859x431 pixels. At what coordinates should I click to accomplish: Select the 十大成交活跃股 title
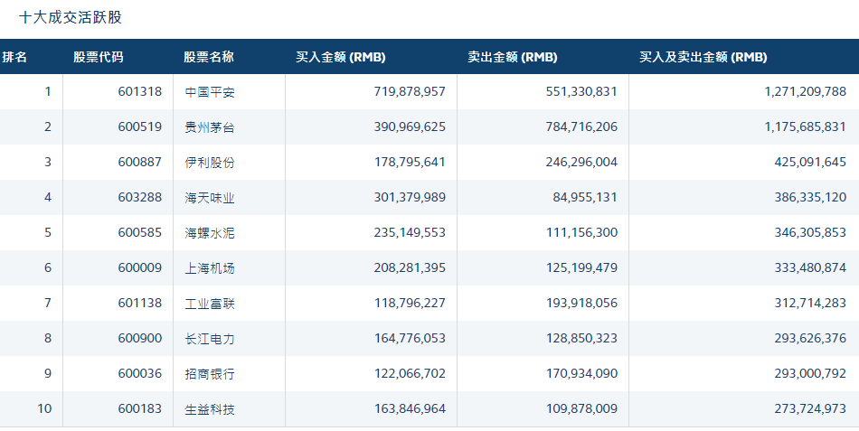pyautogui.click(x=71, y=17)
